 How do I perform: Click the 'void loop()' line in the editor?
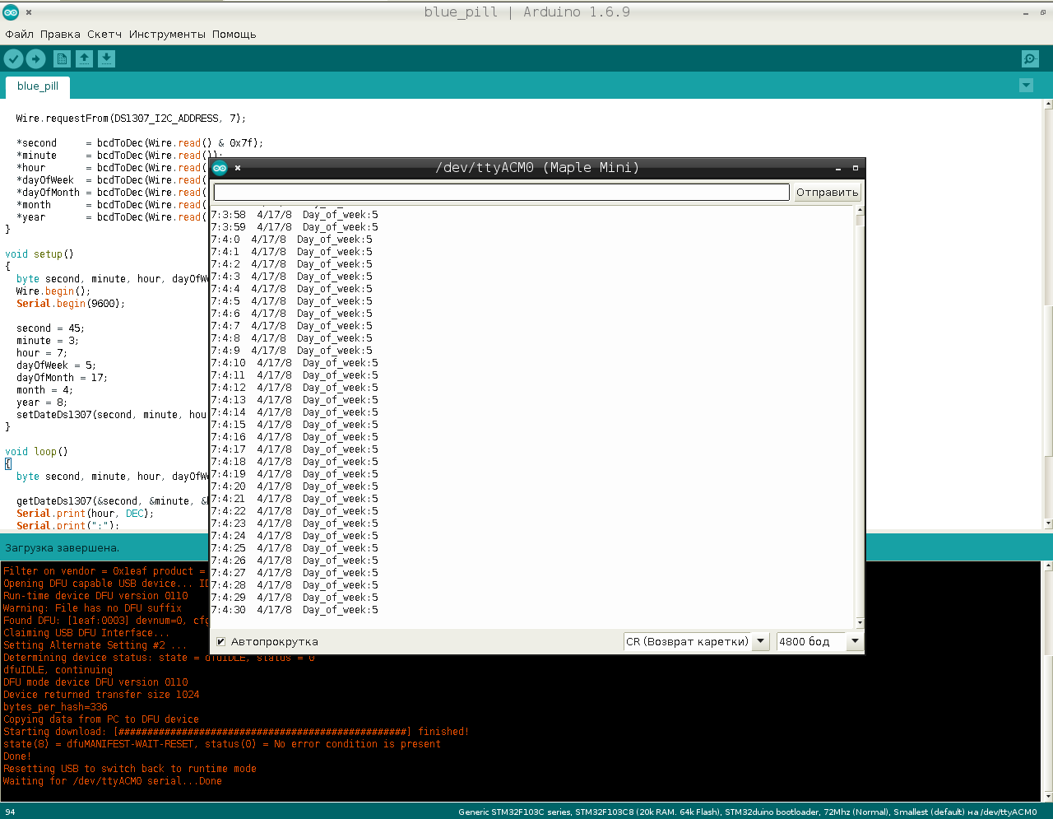pos(36,452)
